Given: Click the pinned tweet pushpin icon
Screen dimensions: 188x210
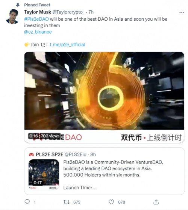Looking at the screenshot, I should [x=18, y=5].
